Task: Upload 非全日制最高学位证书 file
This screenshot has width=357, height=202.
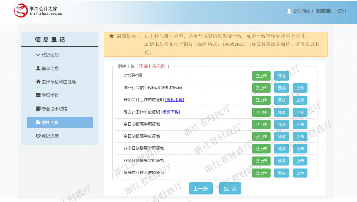Action: (300, 161)
